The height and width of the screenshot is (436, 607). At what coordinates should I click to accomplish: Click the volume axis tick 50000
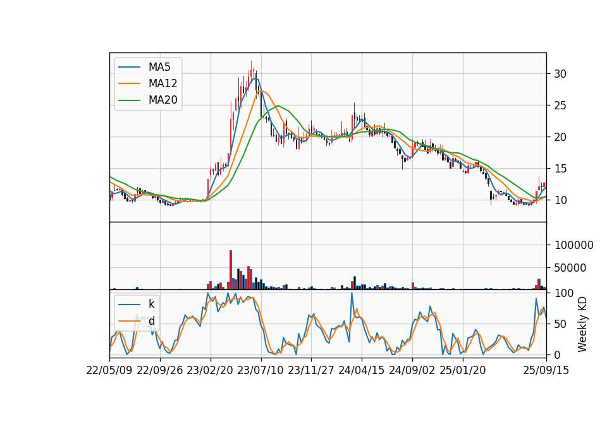[x=570, y=268]
